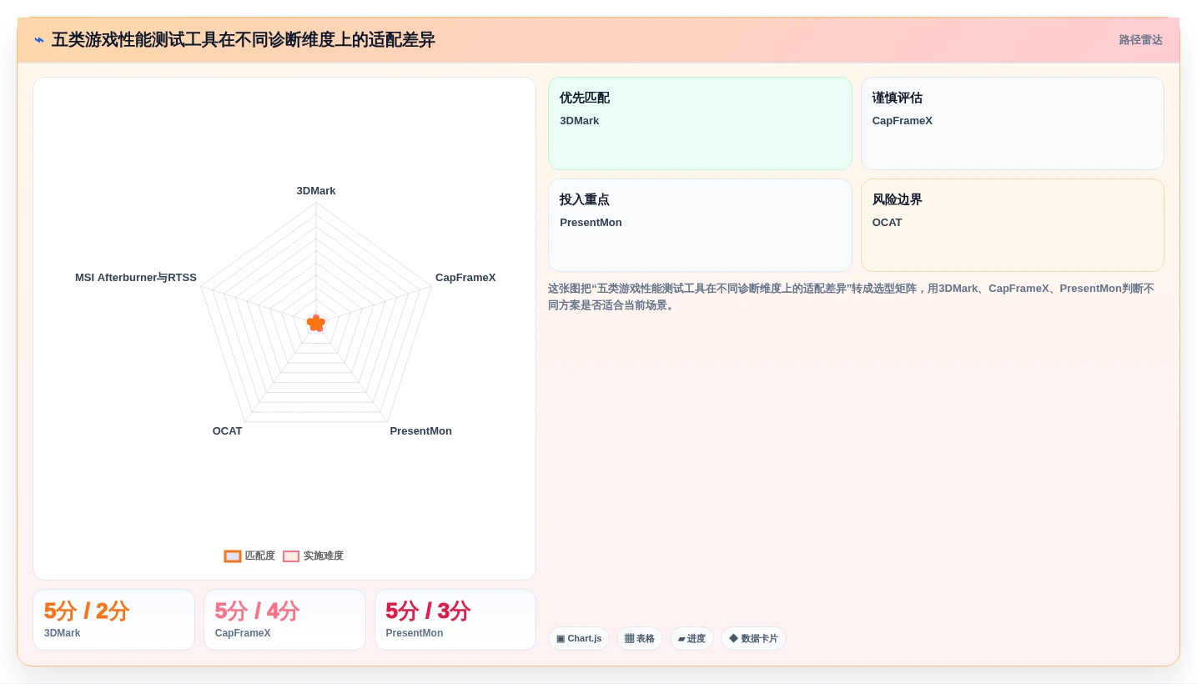Click the 路径雷达 label in header
This screenshot has height=684, width=1197.
(x=1140, y=40)
